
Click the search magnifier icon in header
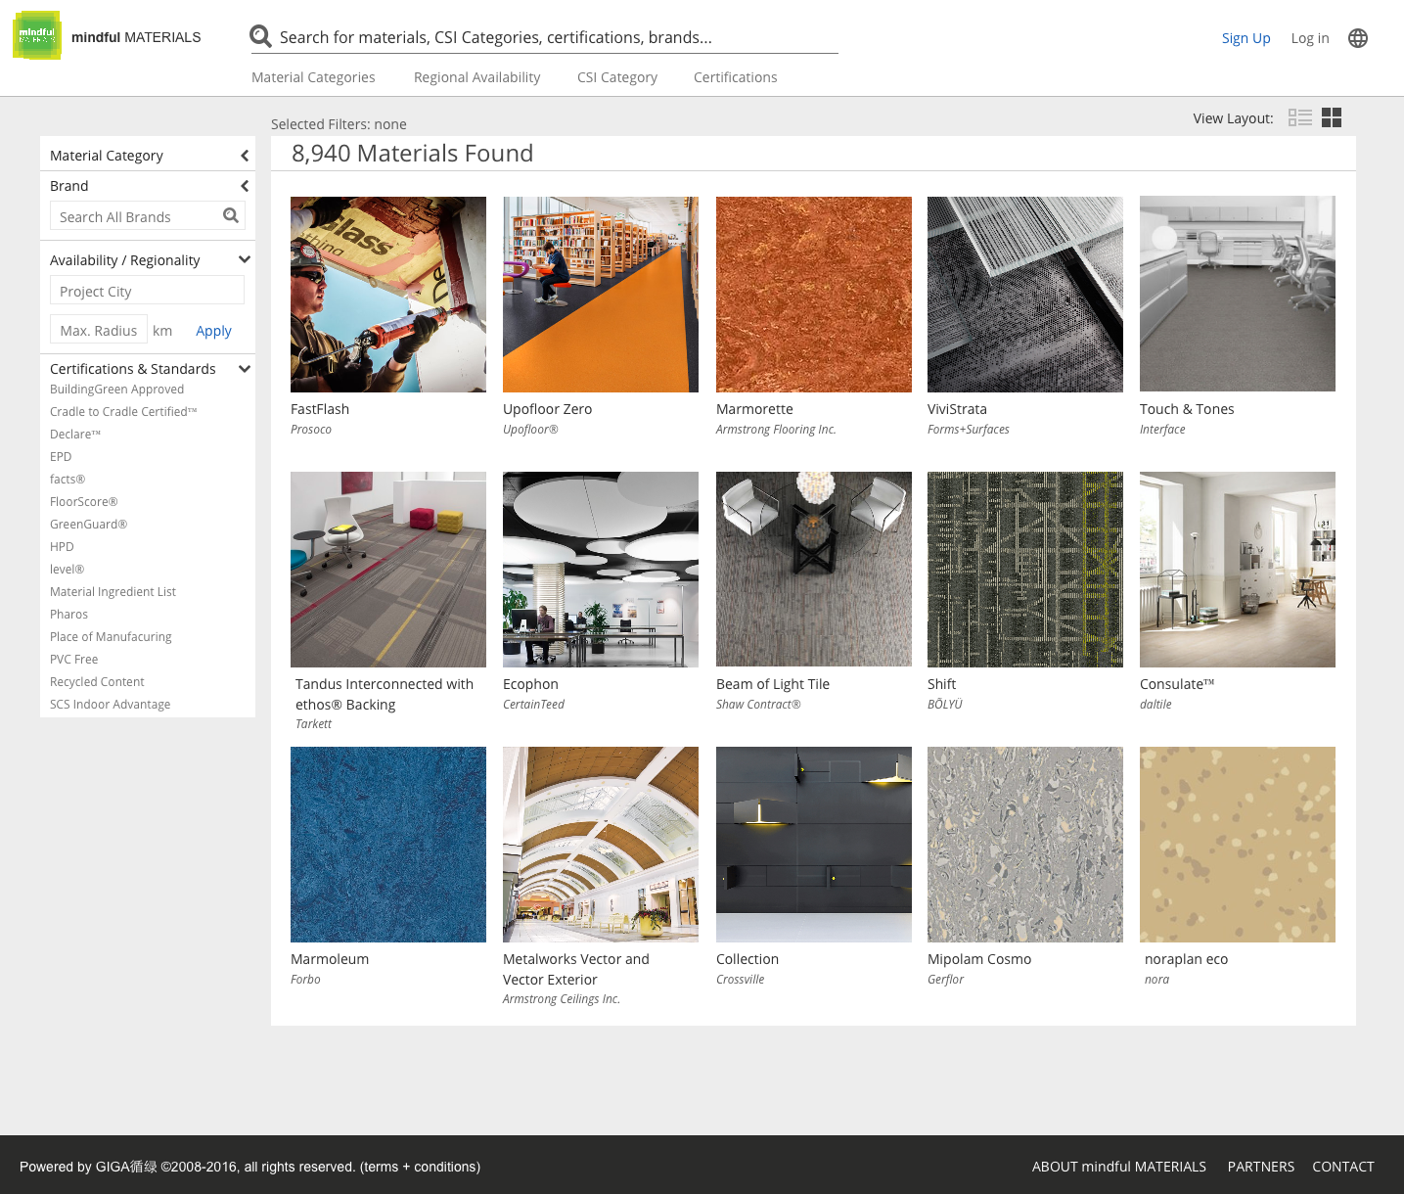click(260, 37)
